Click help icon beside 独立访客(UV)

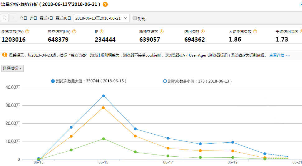[74, 31]
